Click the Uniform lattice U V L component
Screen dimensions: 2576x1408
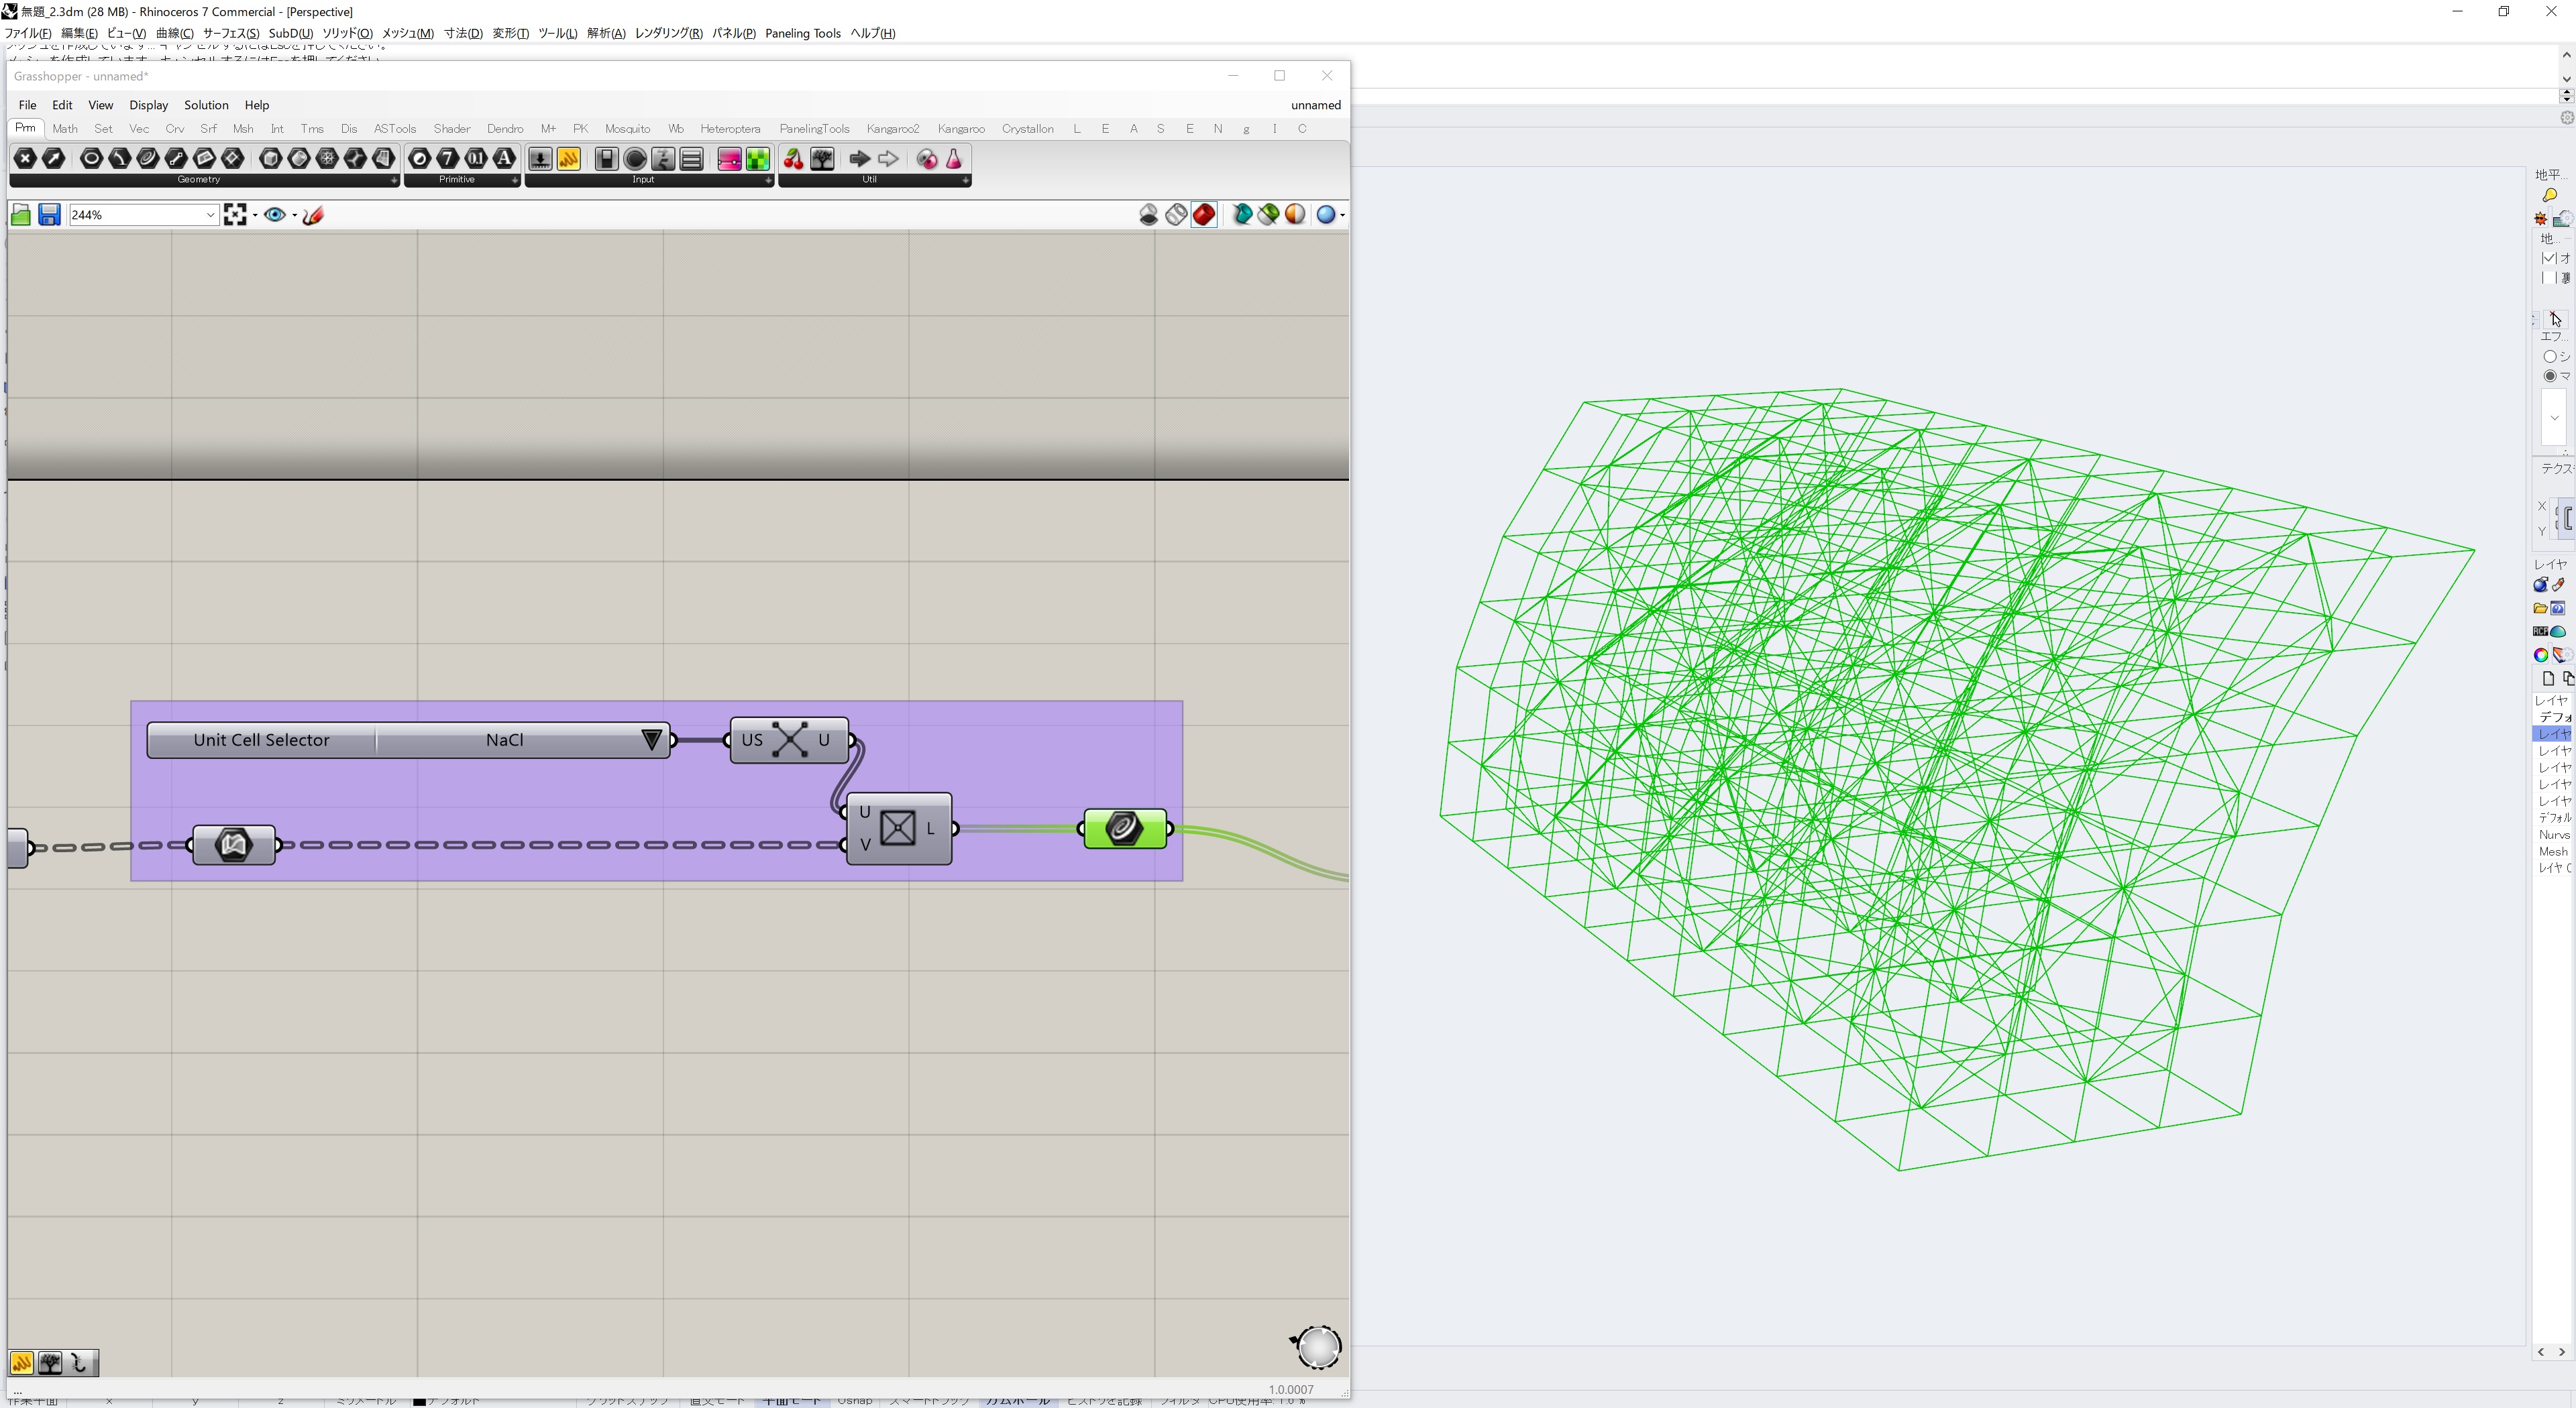tap(899, 829)
